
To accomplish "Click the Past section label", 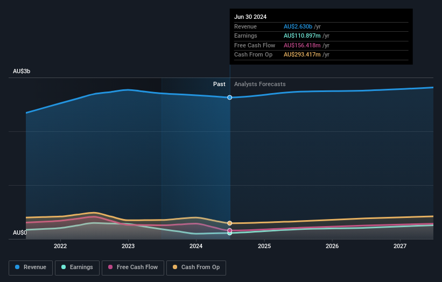I will (219, 84).
